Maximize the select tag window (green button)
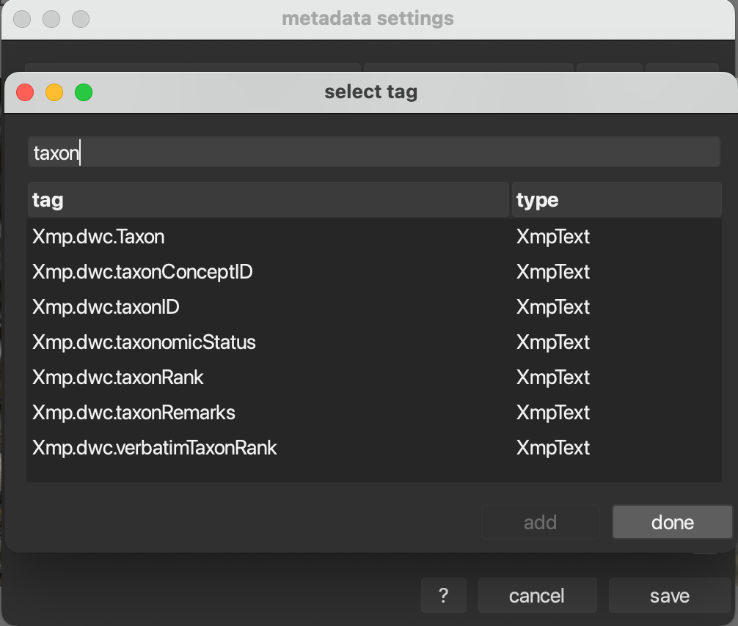The image size is (738, 626). click(84, 92)
